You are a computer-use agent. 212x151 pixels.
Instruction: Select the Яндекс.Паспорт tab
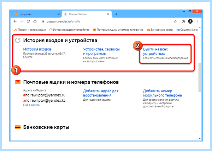click(x=87, y=14)
